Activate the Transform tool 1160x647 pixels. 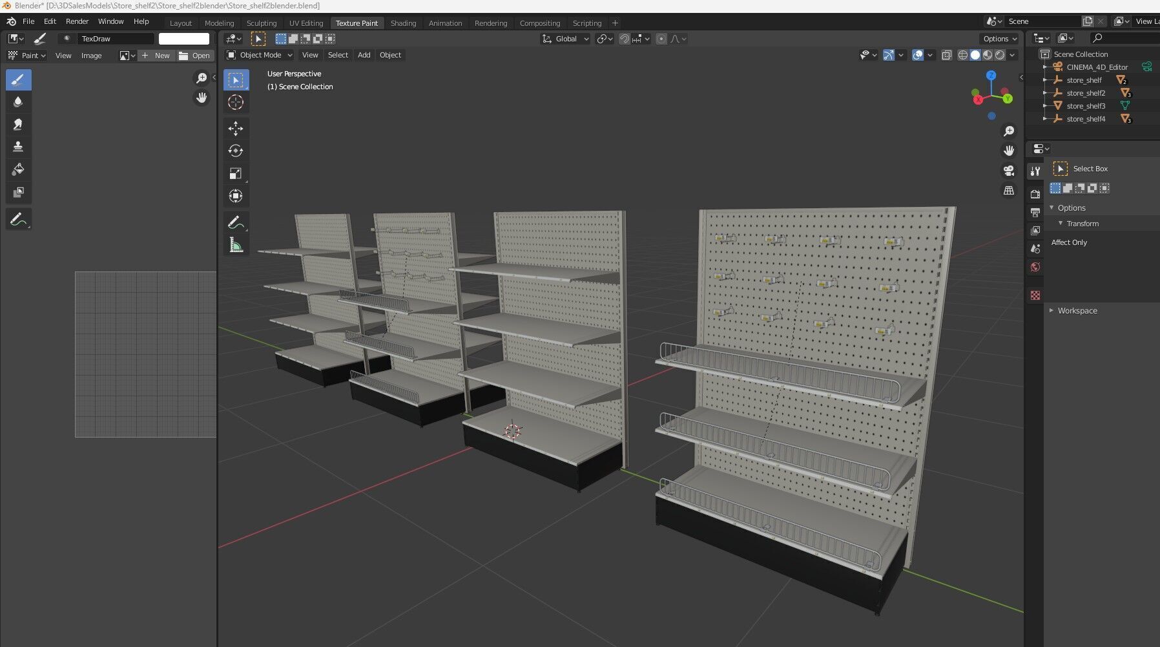point(236,196)
